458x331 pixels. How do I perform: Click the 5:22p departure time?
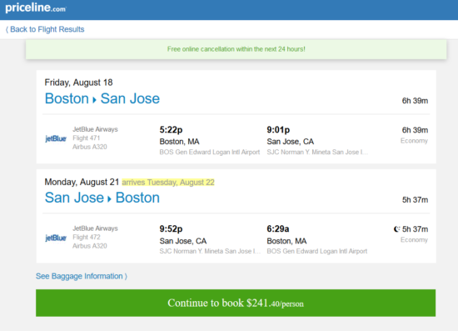[x=171, y=129]
